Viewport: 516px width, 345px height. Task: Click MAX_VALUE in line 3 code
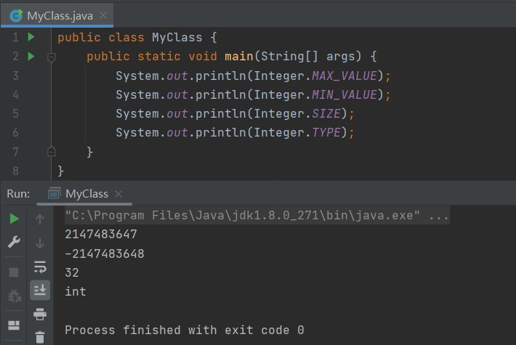click(344, 76)
